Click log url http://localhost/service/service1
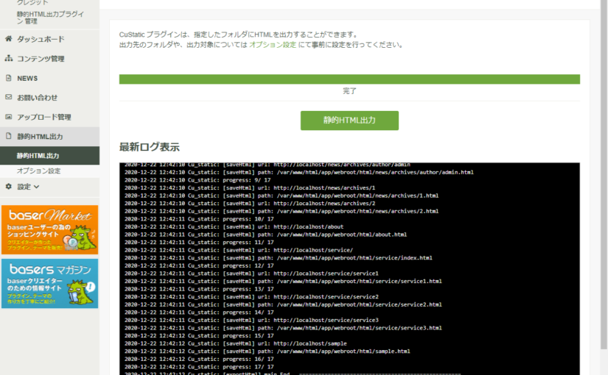Image resolution: width=608 pixels, height=375 pixels. coord(326,274)
